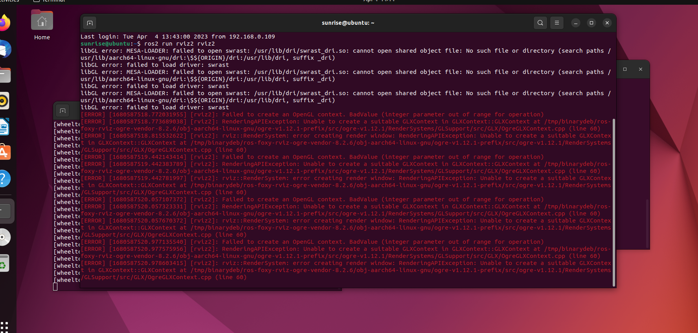Screen dimensions: 698x333
Task: Open LibreOffice Writer from the dock
Action: tap(4, 127)
